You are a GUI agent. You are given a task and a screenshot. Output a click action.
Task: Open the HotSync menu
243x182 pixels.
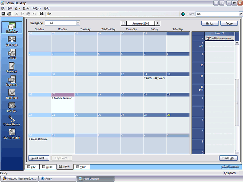coord(36,8)
